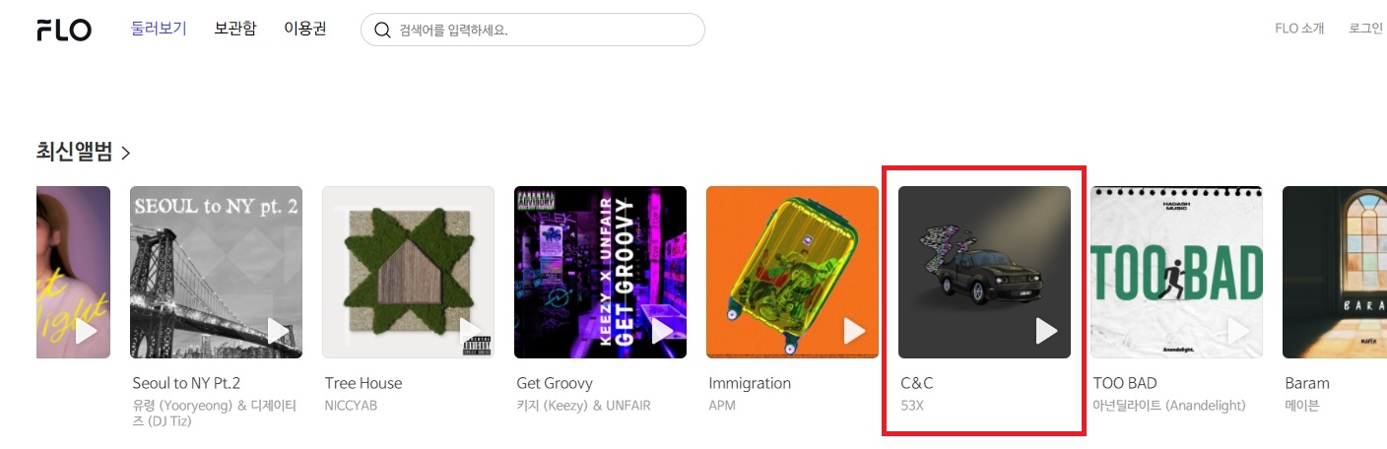Go to the 이용권 menu

304,29
